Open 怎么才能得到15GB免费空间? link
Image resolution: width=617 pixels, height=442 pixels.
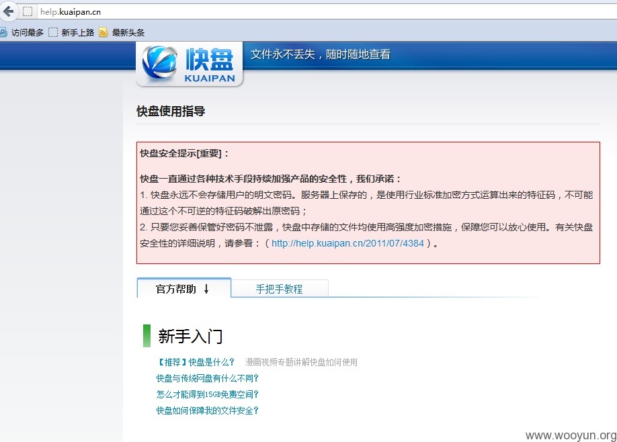coord(208,394)
